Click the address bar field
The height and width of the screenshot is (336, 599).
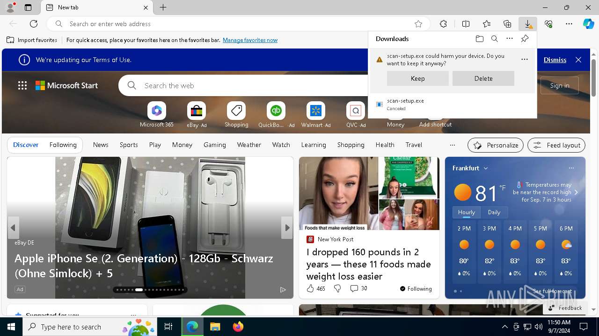coord(239,24)
